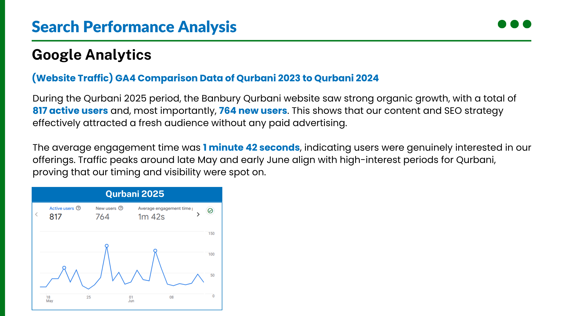This screenshot has width=563, height=316.
Task: Click the last green dot in header
Action: tap(527, 24)
